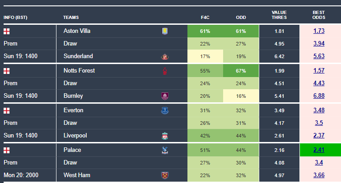This screenshot has height=183, width=341.
Task: Open Aston Villa best odds 1.73
Action: click(x=319, y=31)
